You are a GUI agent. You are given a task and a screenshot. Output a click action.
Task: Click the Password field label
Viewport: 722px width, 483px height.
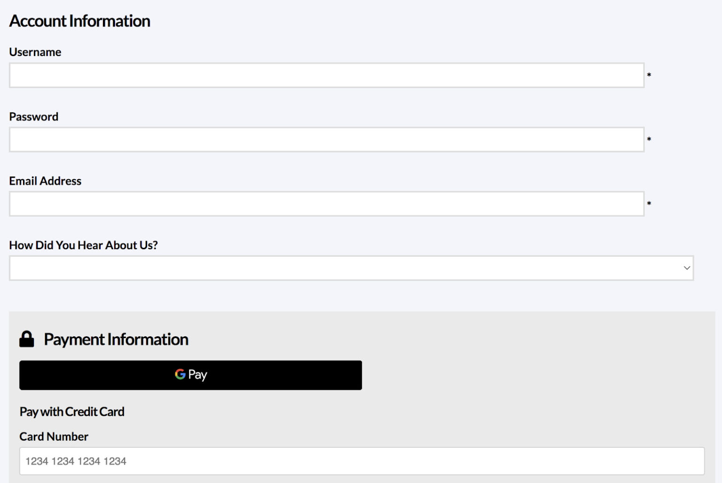tap(34, 117)
